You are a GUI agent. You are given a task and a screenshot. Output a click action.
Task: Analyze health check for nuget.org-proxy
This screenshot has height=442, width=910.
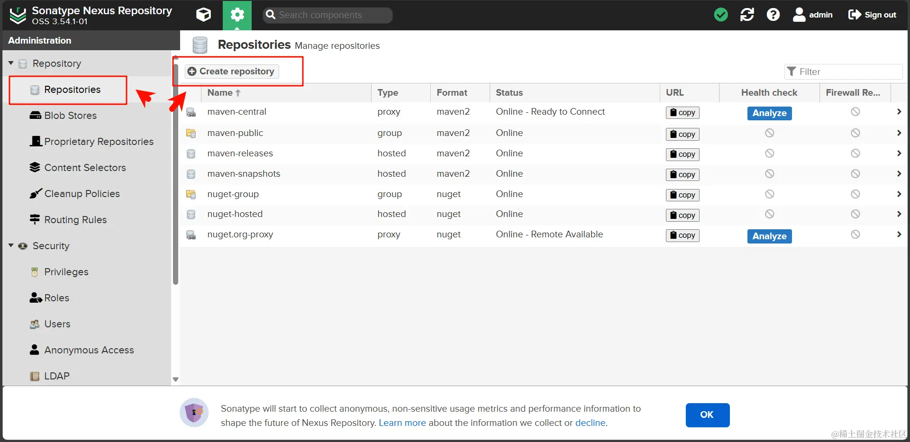point(769,236)
